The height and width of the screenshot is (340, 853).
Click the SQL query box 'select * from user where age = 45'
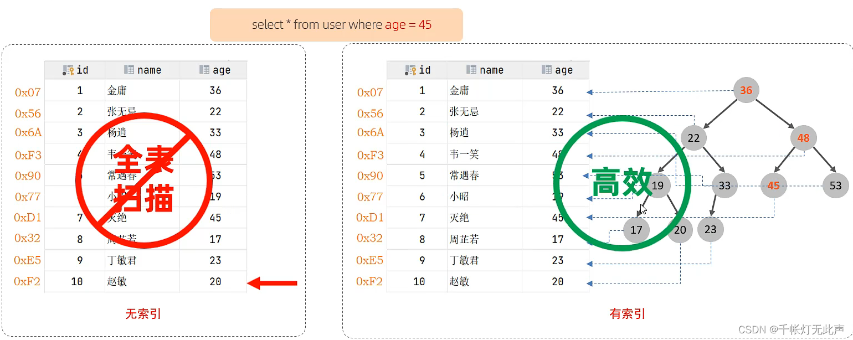pyautogui.click(x=336, y=25)
